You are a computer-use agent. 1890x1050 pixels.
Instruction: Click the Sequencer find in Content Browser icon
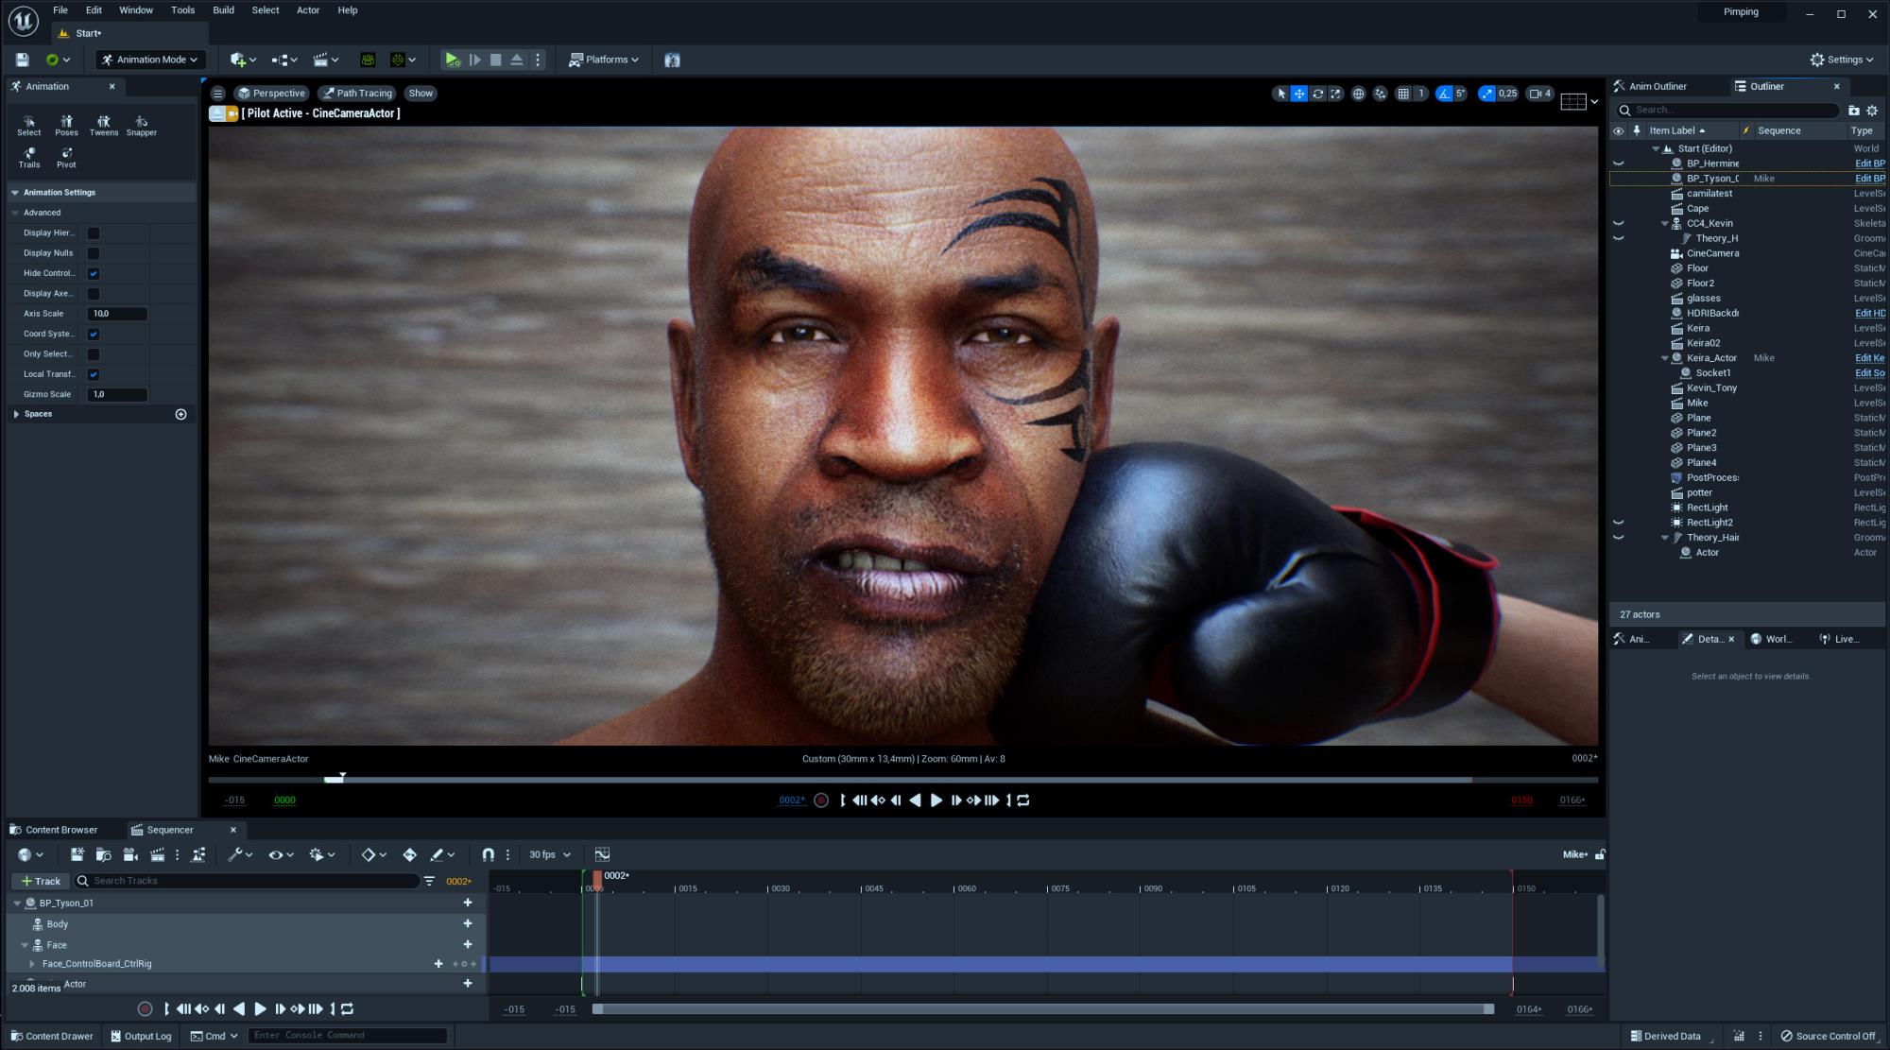[x=104, y=854]
